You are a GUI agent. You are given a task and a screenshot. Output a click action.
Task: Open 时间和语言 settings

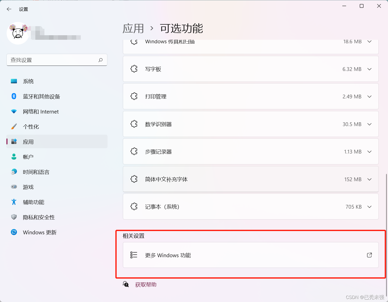[57, 172]
